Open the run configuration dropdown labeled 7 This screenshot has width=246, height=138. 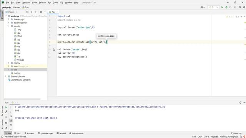213,7
